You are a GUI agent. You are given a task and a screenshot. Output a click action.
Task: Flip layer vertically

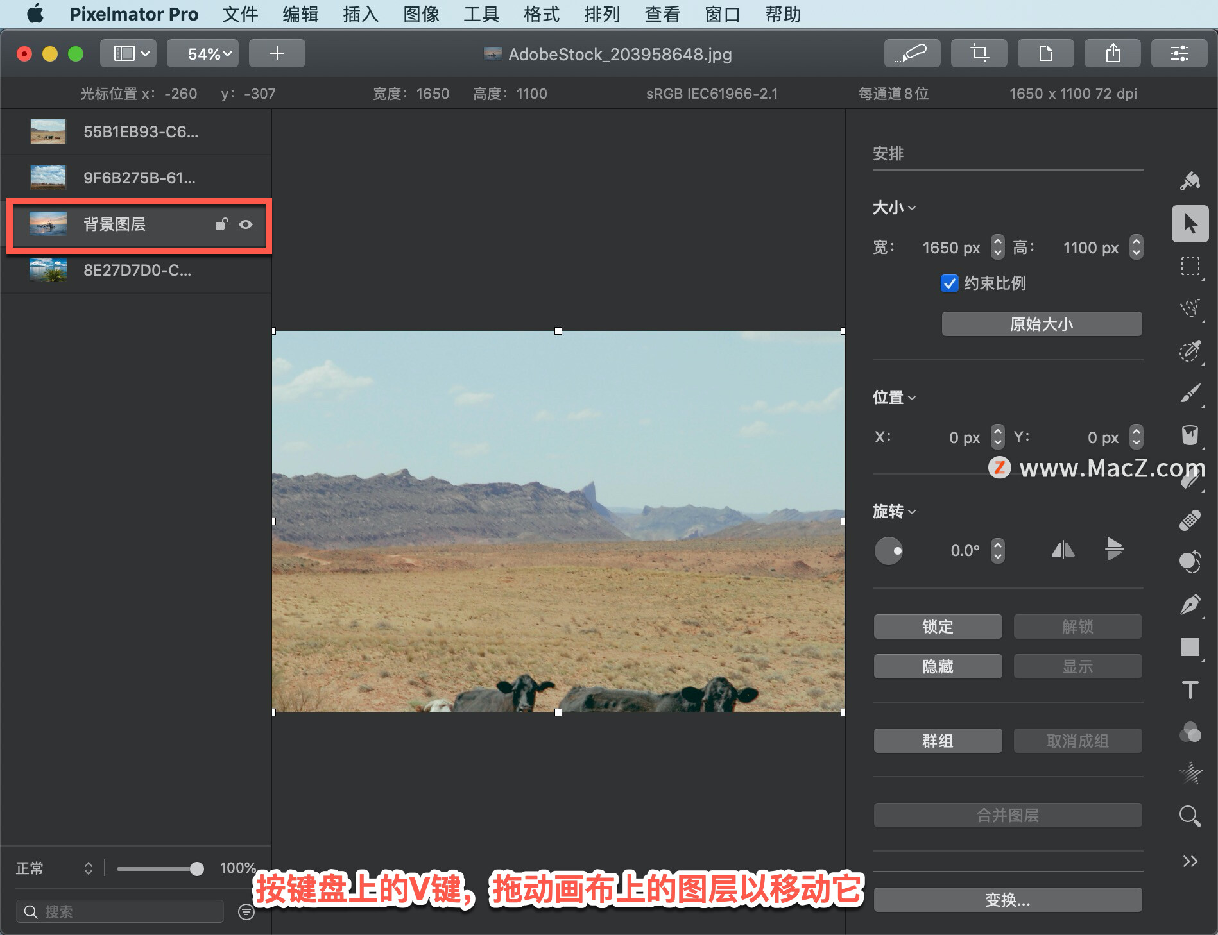click(1114, 550)
